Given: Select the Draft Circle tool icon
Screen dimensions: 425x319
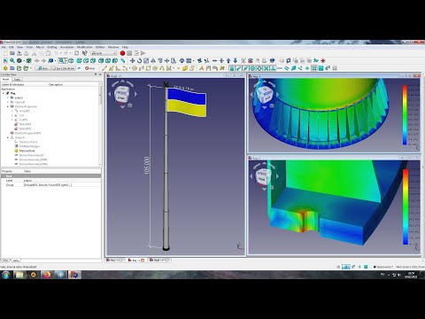Looking at the screenshot, I should point(135,68).
